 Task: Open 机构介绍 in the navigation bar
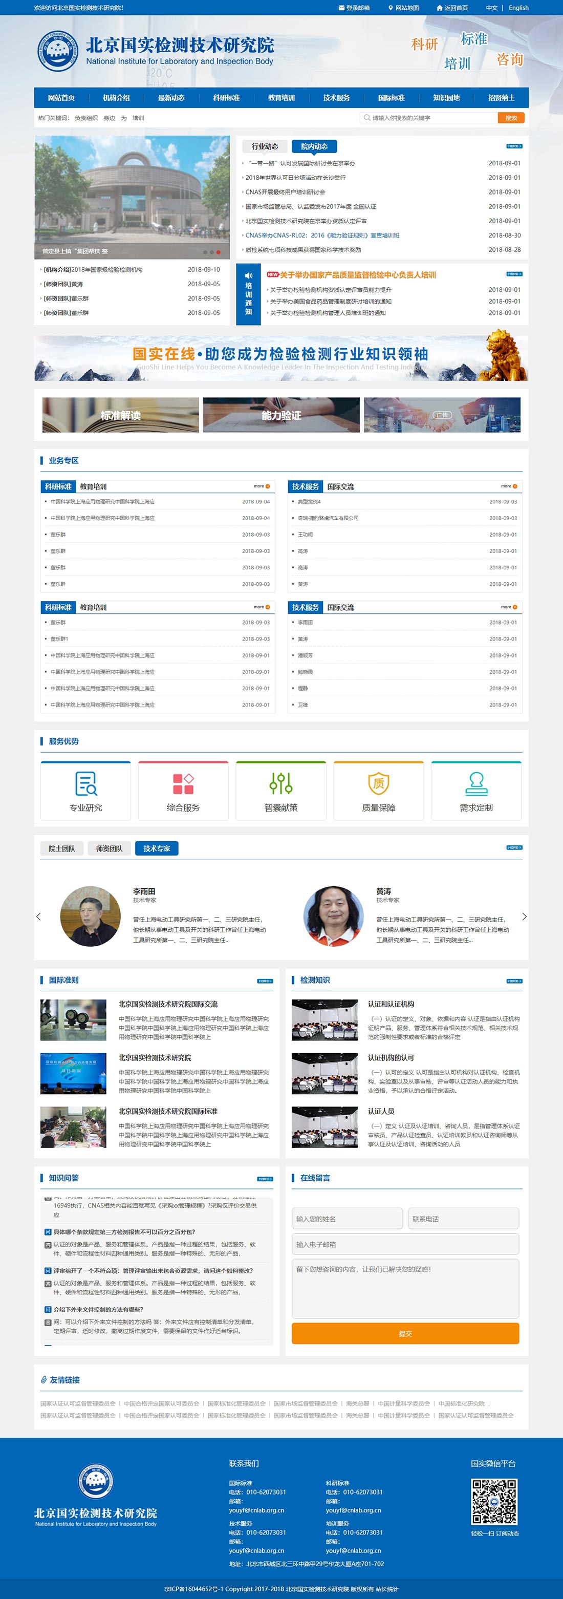tap(116, 97)
